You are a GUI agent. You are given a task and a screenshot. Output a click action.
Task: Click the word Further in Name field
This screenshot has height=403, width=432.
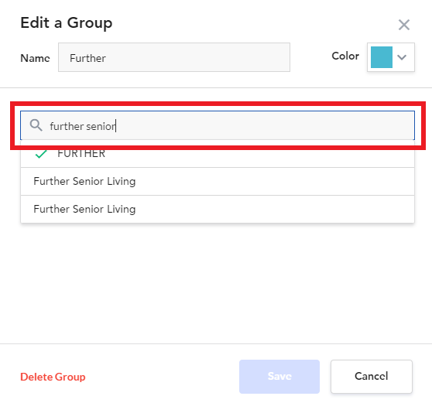[x=87, y=58]
